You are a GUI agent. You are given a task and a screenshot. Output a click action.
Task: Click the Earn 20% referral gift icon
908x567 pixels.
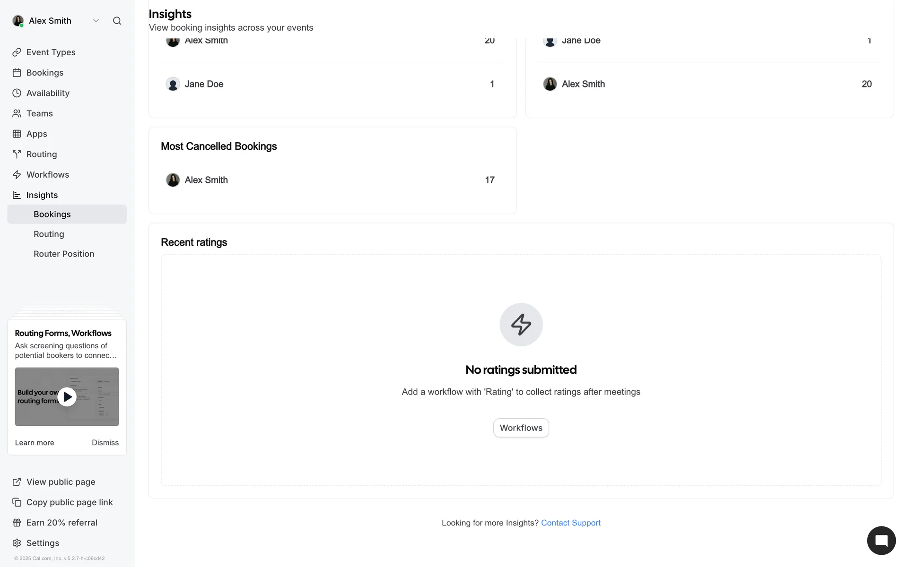(x=17, y=523)
